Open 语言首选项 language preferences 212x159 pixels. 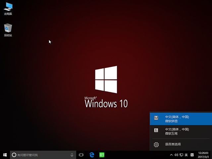pyautogui.click(x=173, y=144)
